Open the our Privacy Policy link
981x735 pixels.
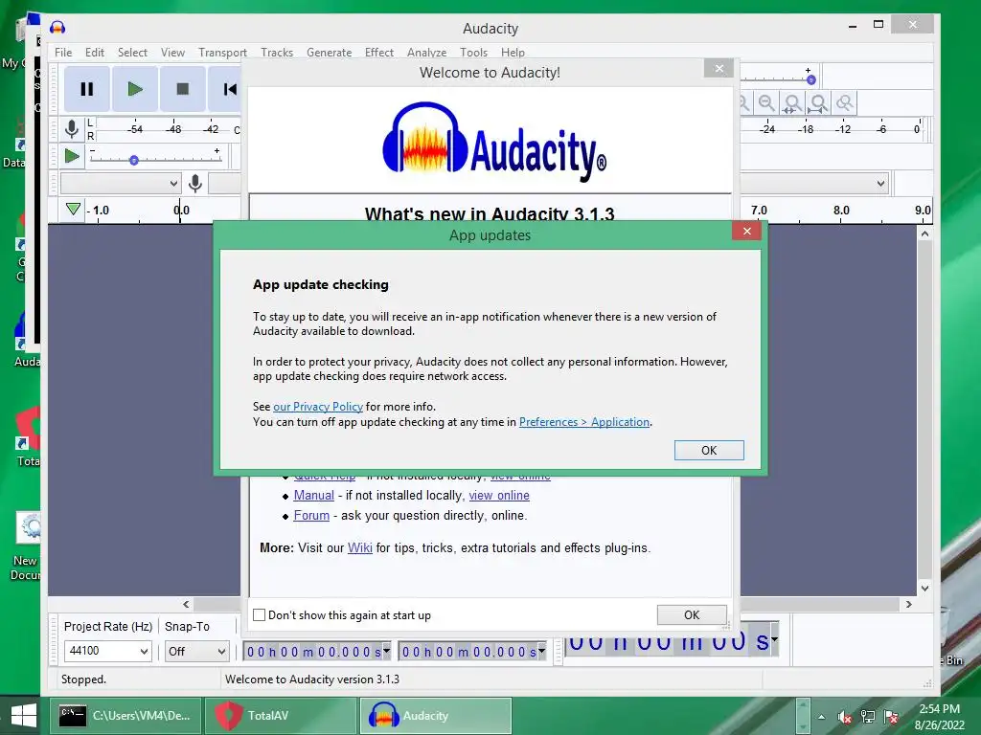[x=318, y=406]
